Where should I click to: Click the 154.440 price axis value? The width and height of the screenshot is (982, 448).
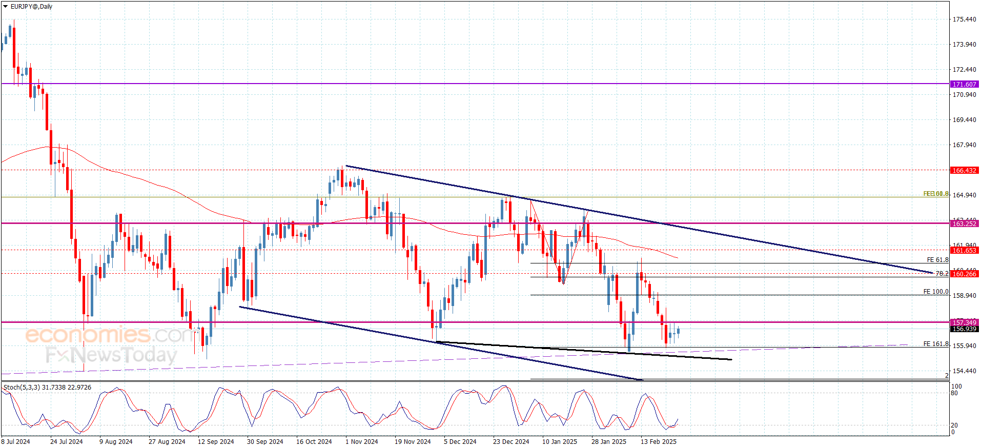click(964, 371)
